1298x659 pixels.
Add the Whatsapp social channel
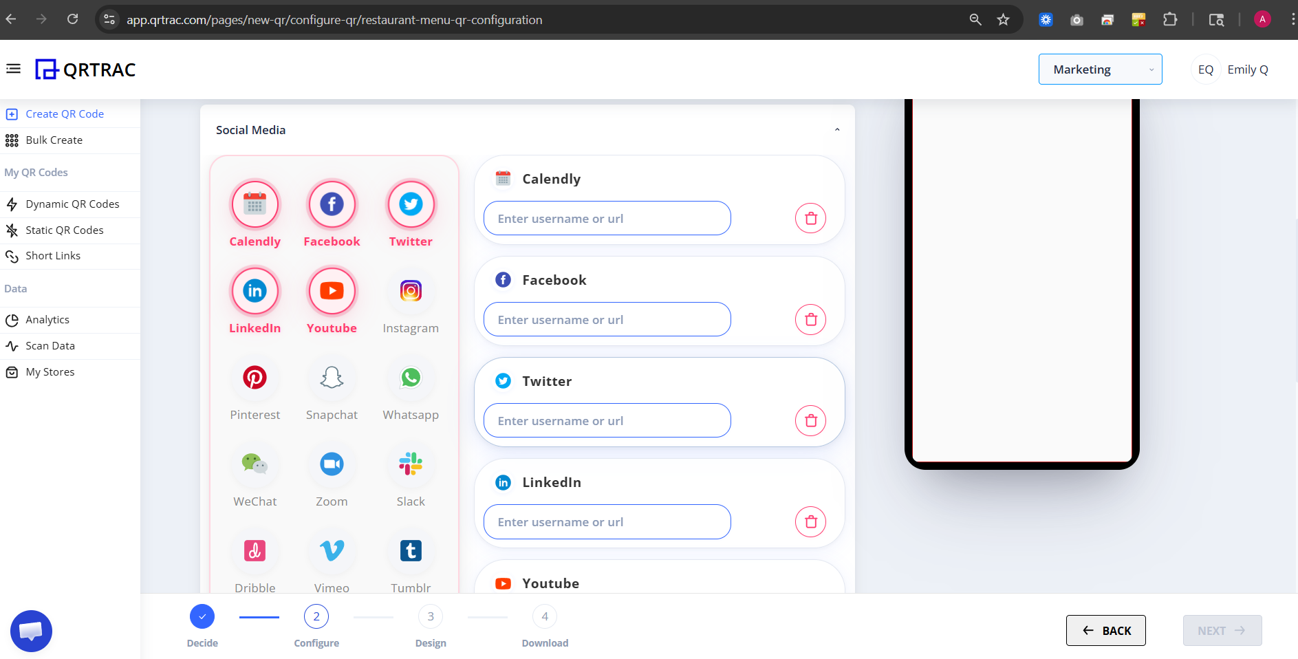411,377
